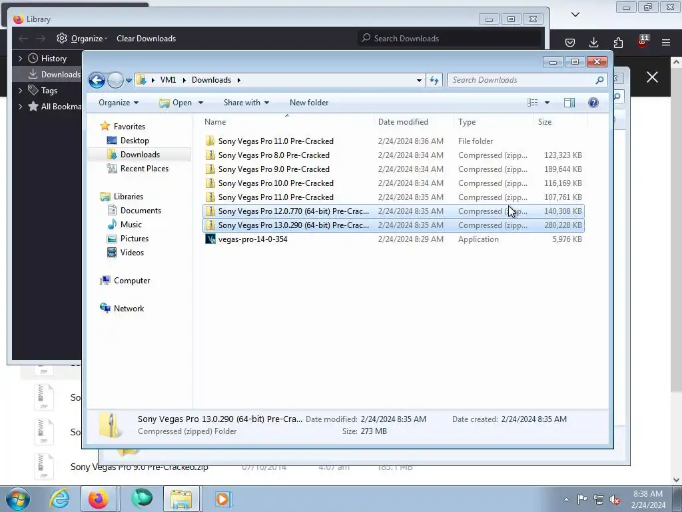The height and width of the screenshot is (512, 682).
Task: Click VM1 in the address breadcrumb
Action: pos(168,80)
